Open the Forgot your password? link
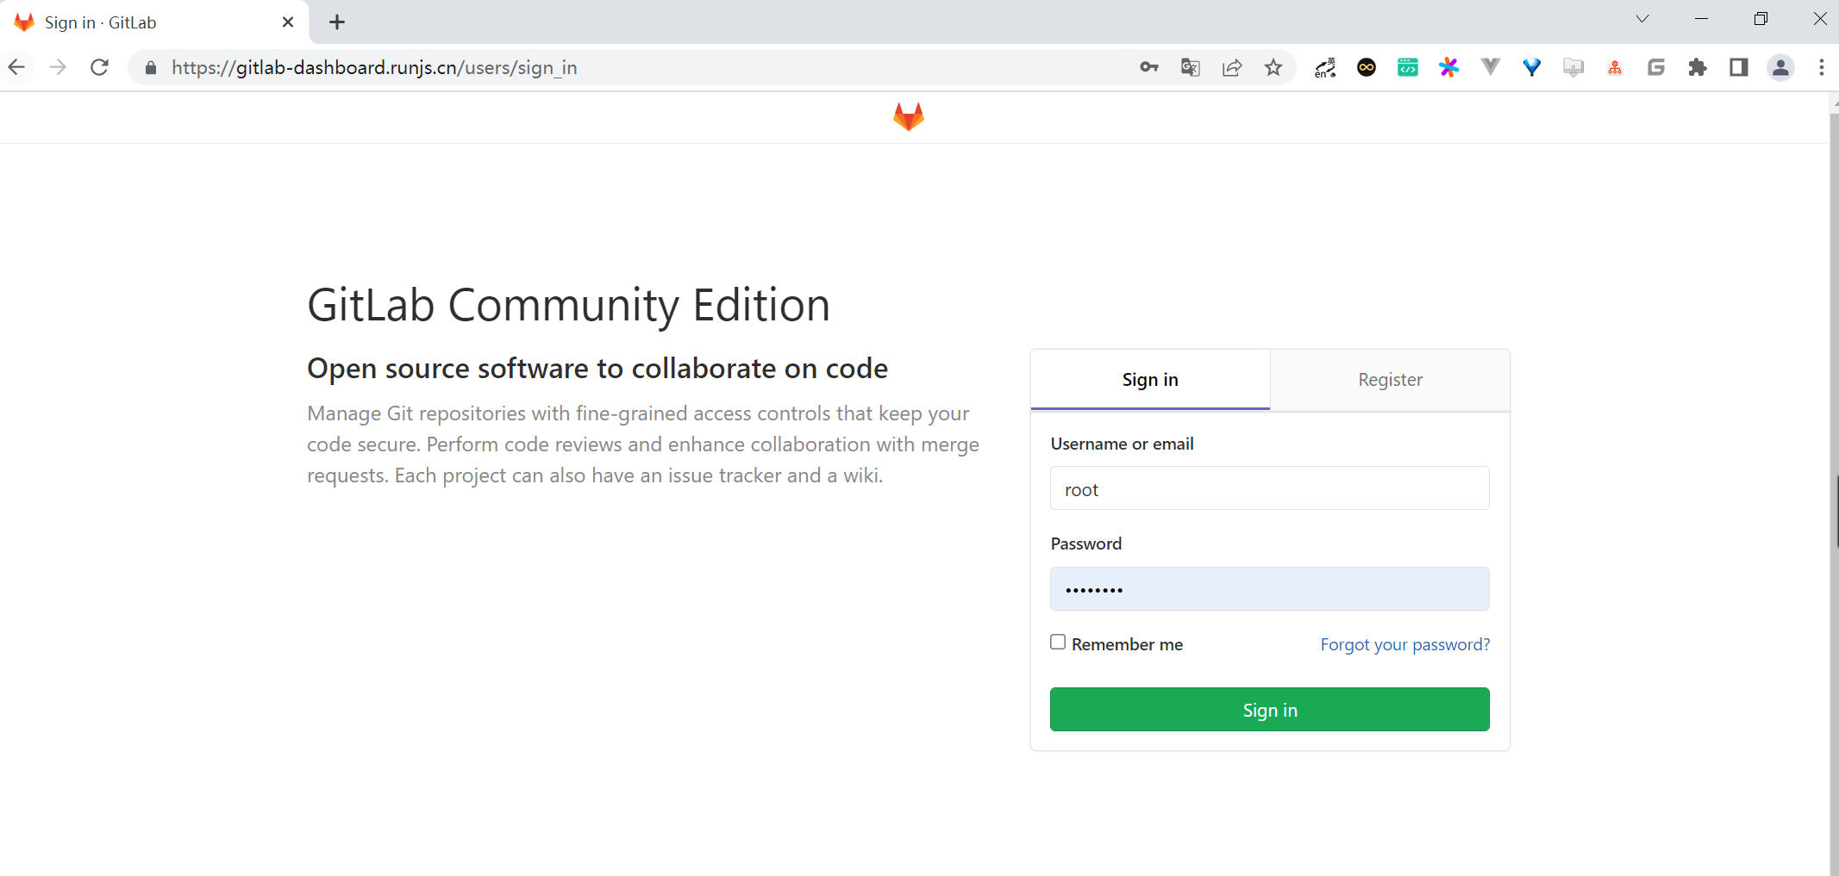 (1405, 644)
